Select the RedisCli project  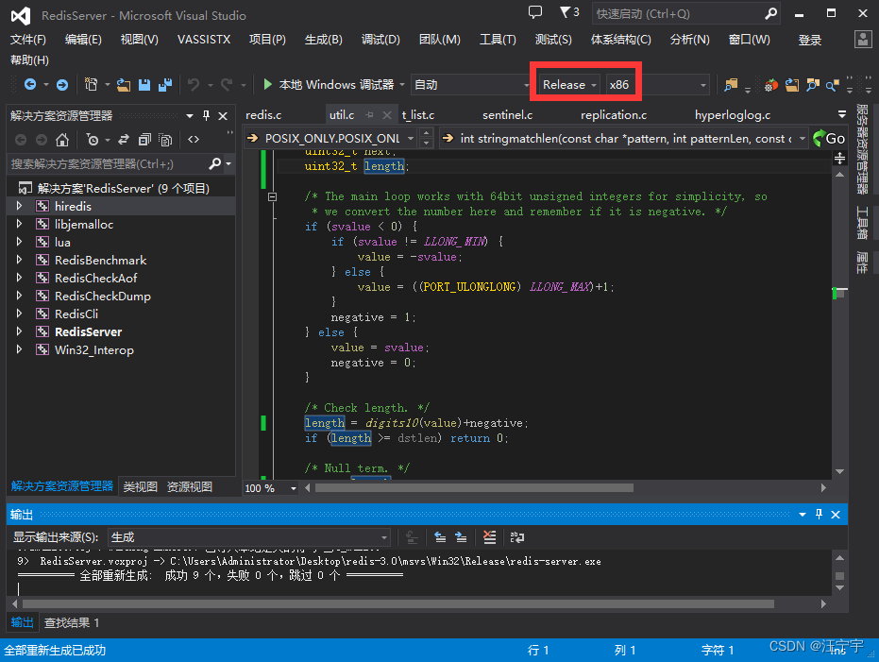point(76,314)
